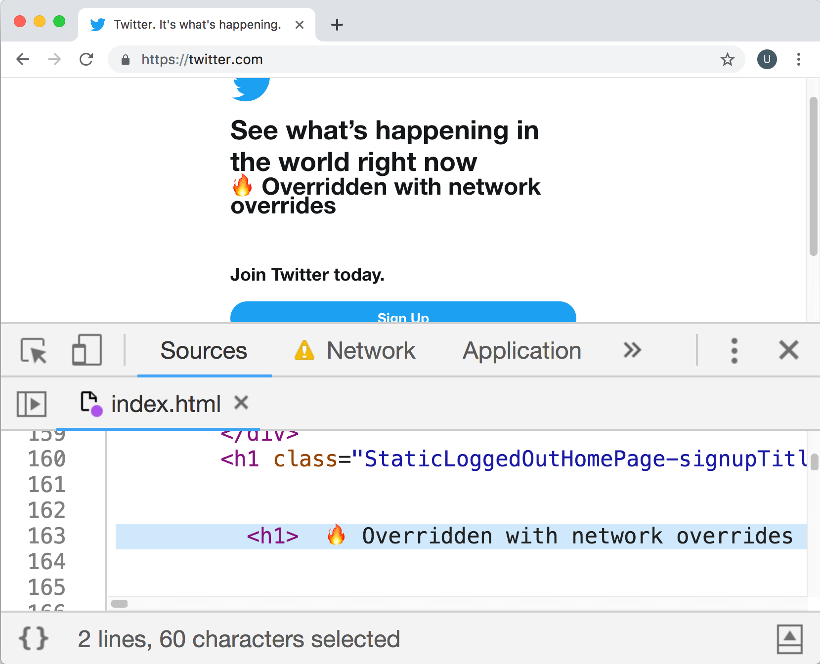The width and height of the screenshot is (820, 664).
Task: Show the console drawer icon
Action: [789, 639]
